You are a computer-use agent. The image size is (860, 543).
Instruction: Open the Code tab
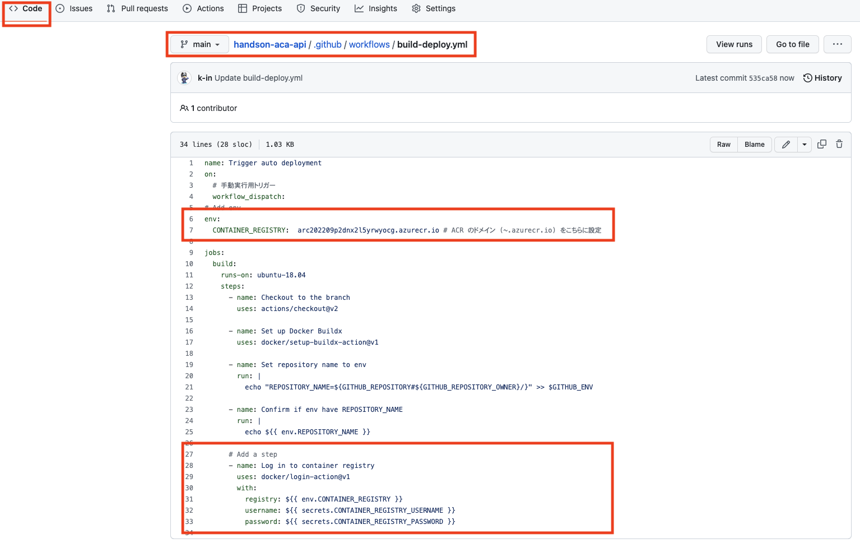coord(26,8)
